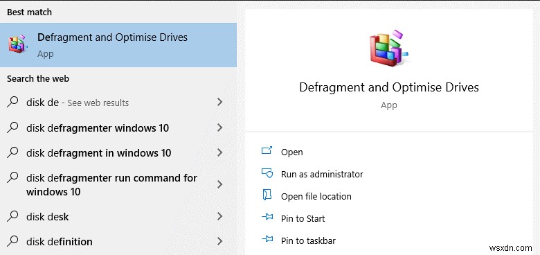540x255 pixels.
Task: Click magnifier icon beside 'disk definition'
Action: click(12, 241)
